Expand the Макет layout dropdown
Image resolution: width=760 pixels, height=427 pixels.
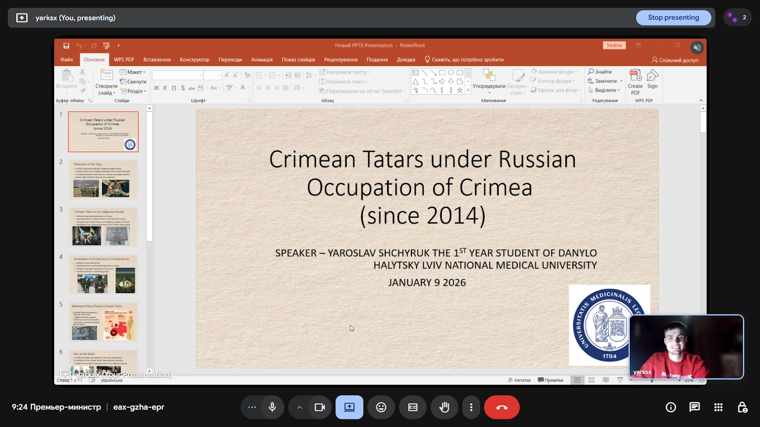133,72
